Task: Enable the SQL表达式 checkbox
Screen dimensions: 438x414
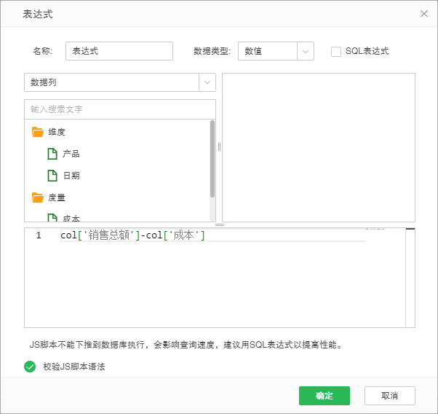Action: point(336,51)
